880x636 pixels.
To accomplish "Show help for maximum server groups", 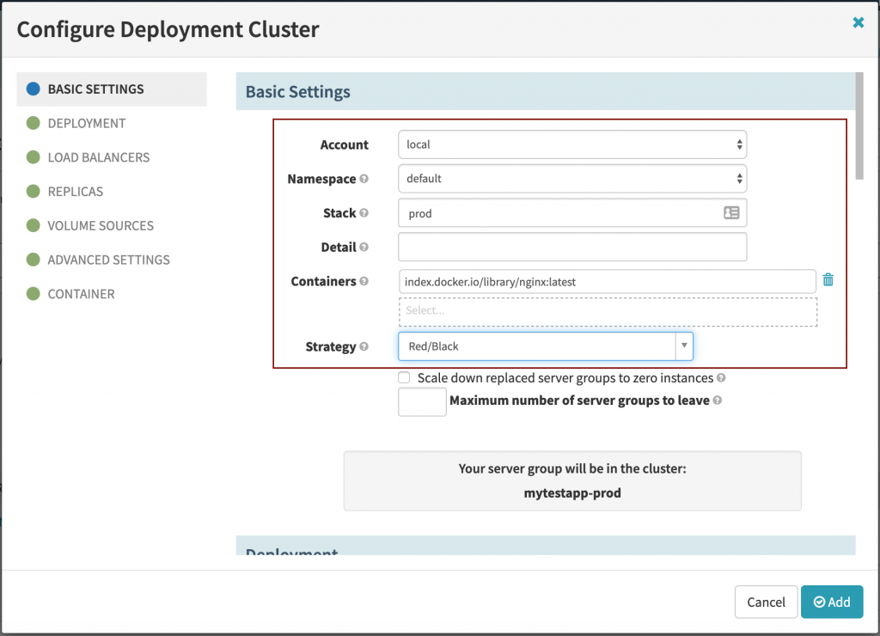I will (718, 401).
